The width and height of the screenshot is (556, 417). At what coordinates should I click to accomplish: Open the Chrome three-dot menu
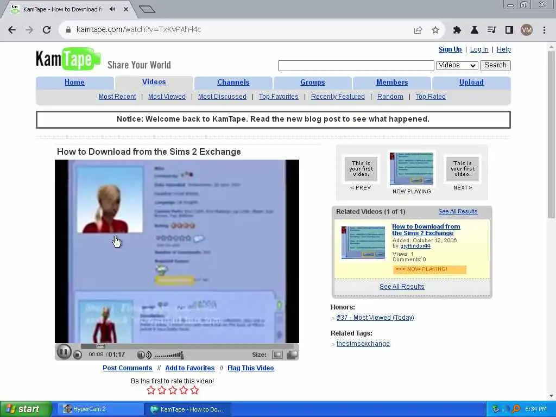tap(544, 30)
